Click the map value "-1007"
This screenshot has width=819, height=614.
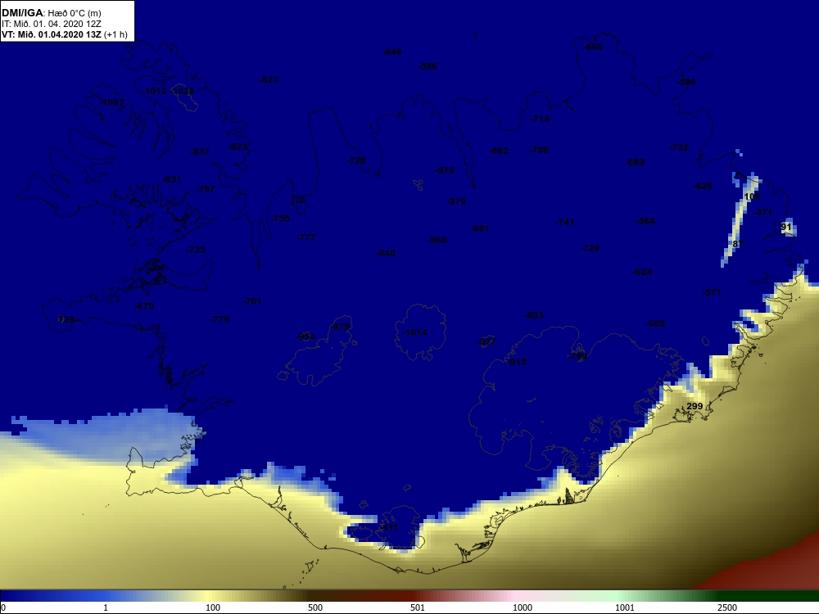tap(111, 102)
